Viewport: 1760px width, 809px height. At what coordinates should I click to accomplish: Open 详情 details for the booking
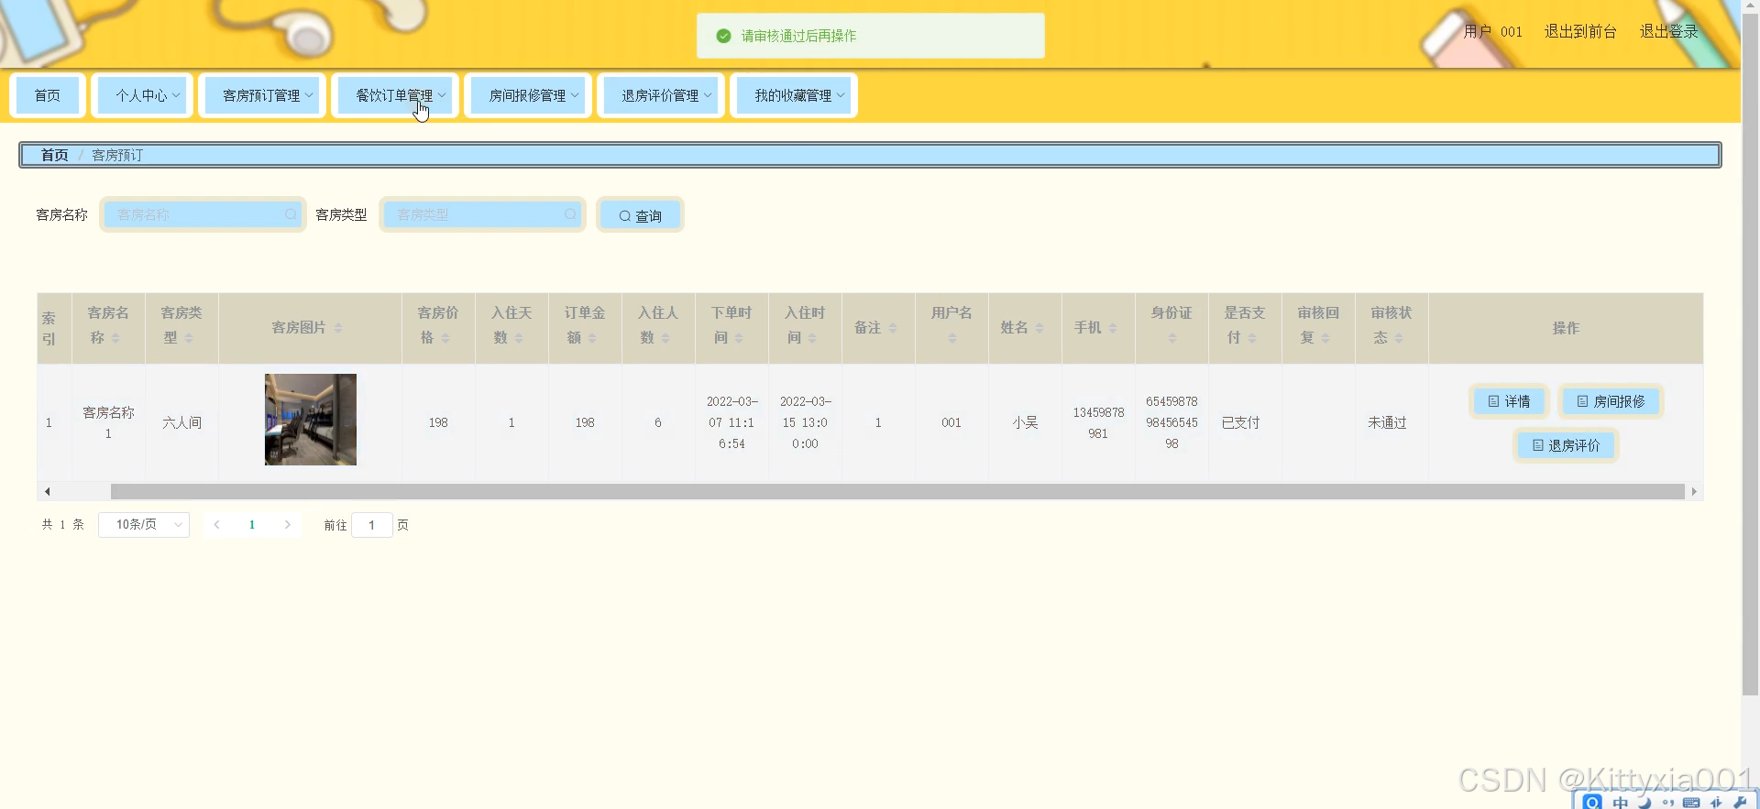pyautogui.click(x=1509, y=401)
